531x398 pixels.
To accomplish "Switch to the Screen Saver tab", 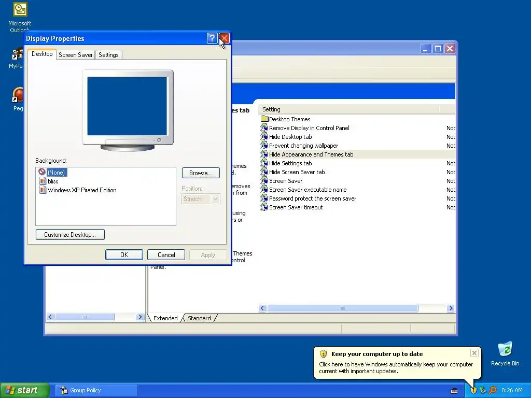I will click(76, 55).
